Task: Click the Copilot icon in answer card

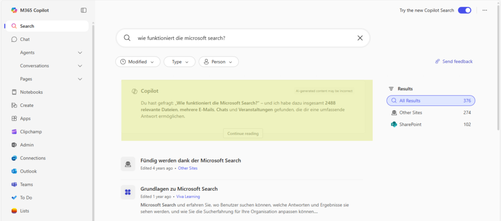Action: point(135,91)
